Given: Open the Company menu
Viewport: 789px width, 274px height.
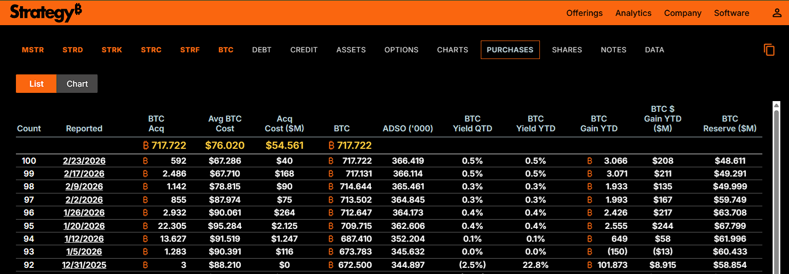Looking at the screenshot, I should click(x=682, y=13).
